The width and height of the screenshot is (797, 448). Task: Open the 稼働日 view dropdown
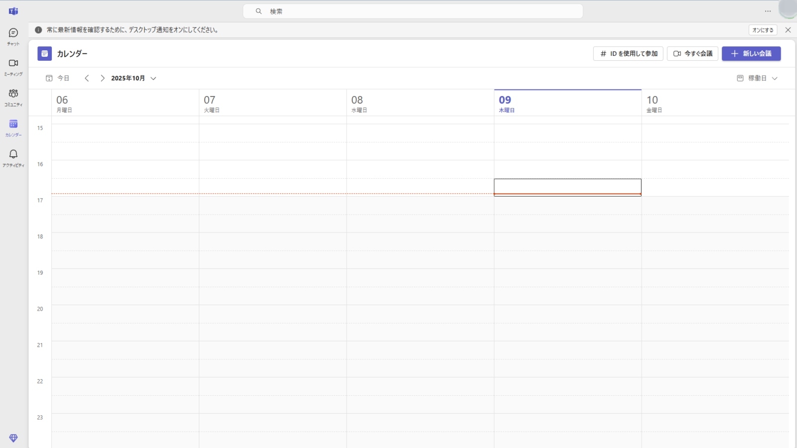coord(757,78)
